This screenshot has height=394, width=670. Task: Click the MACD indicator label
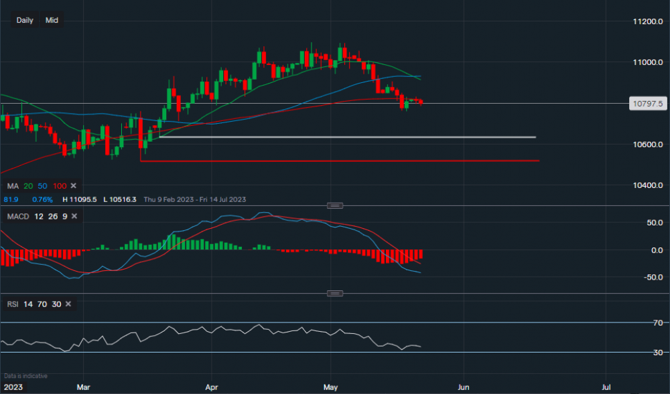pyautogui.click(x=18, y=216)
